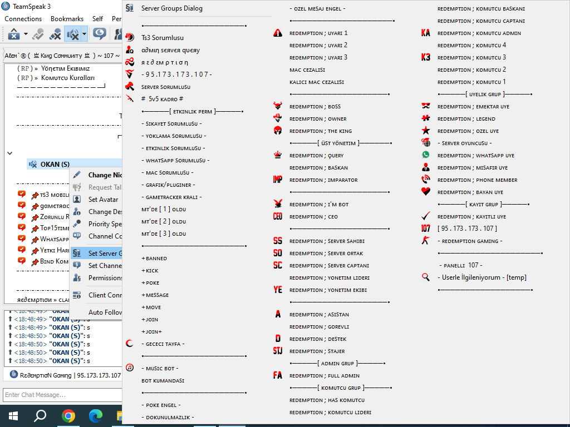Choose Priority Speaker context menu entry
The image size is (570, 427).
click(96, 224)
